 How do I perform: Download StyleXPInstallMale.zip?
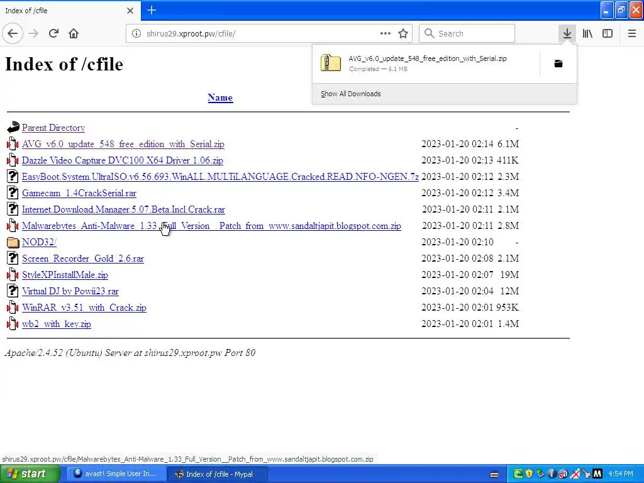[x=65, y=275]
